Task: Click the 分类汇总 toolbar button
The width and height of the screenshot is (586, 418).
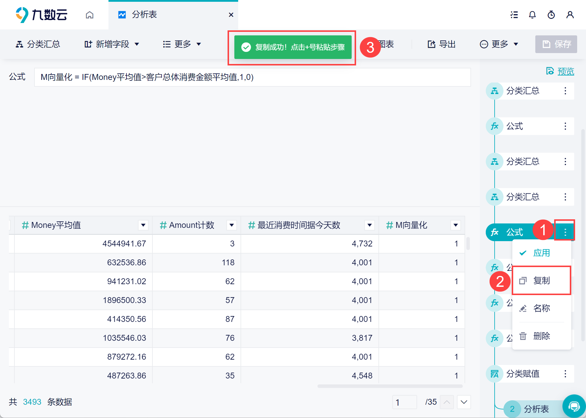Action: [x=38, y=44]
